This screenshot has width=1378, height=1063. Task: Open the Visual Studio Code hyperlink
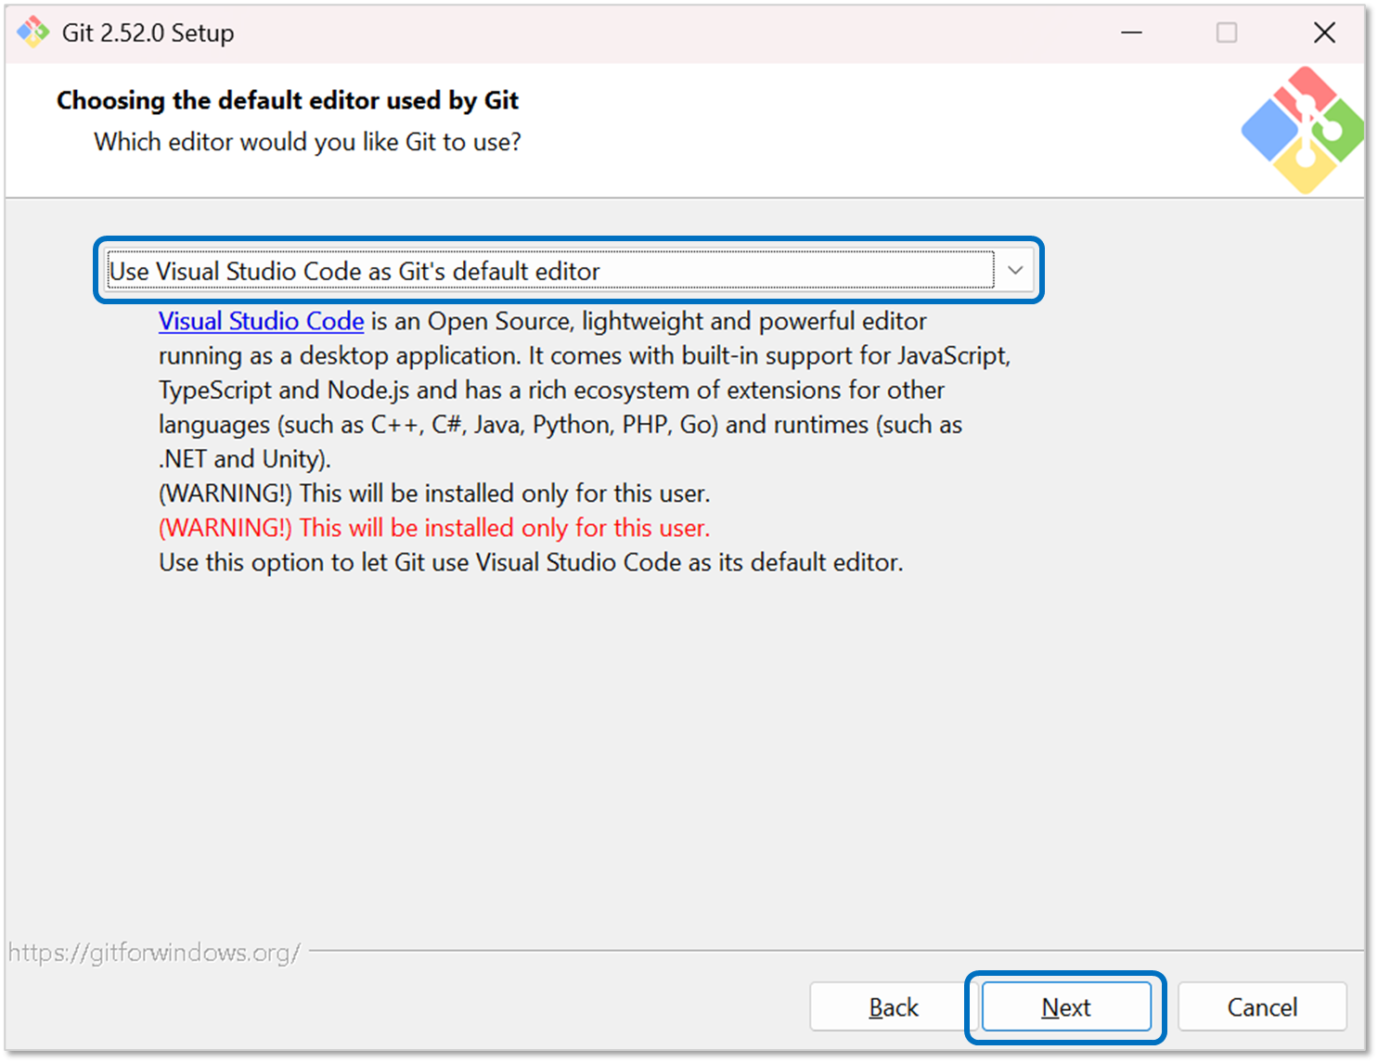(x=261, y=321)
